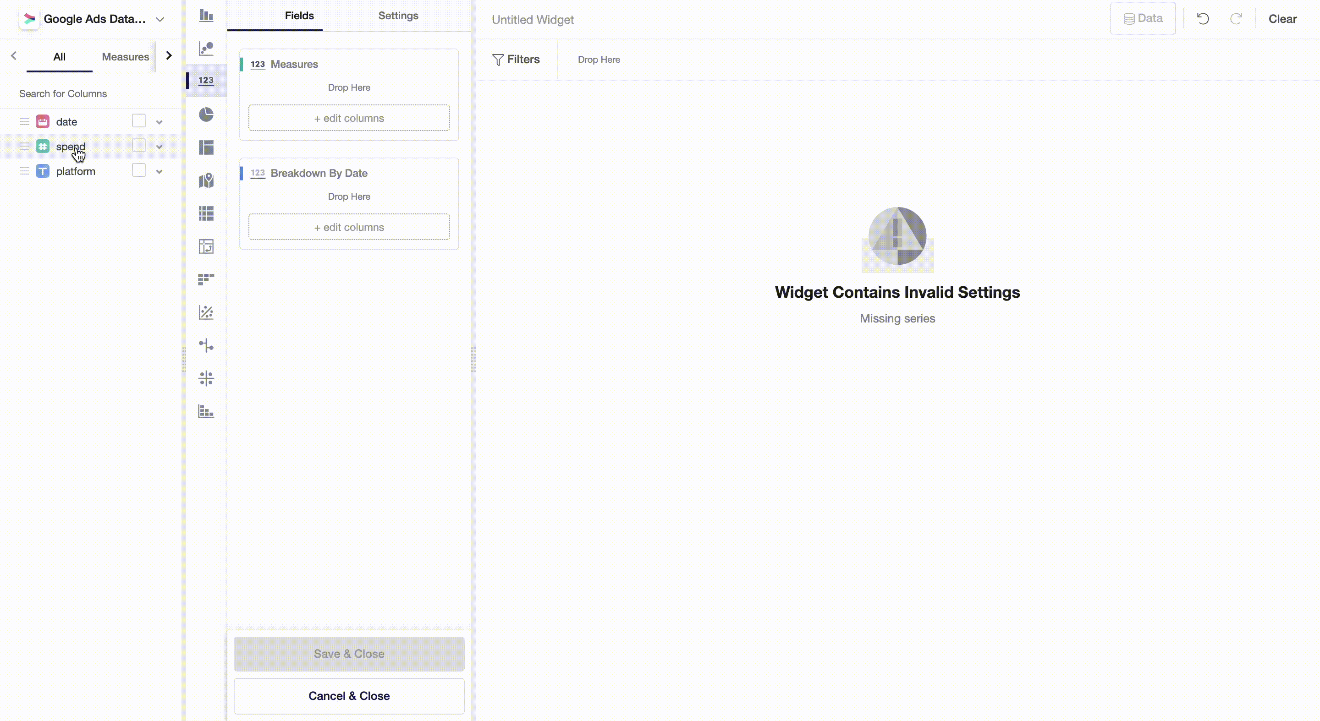Click the undo arrow icon

click(1203, 19)
